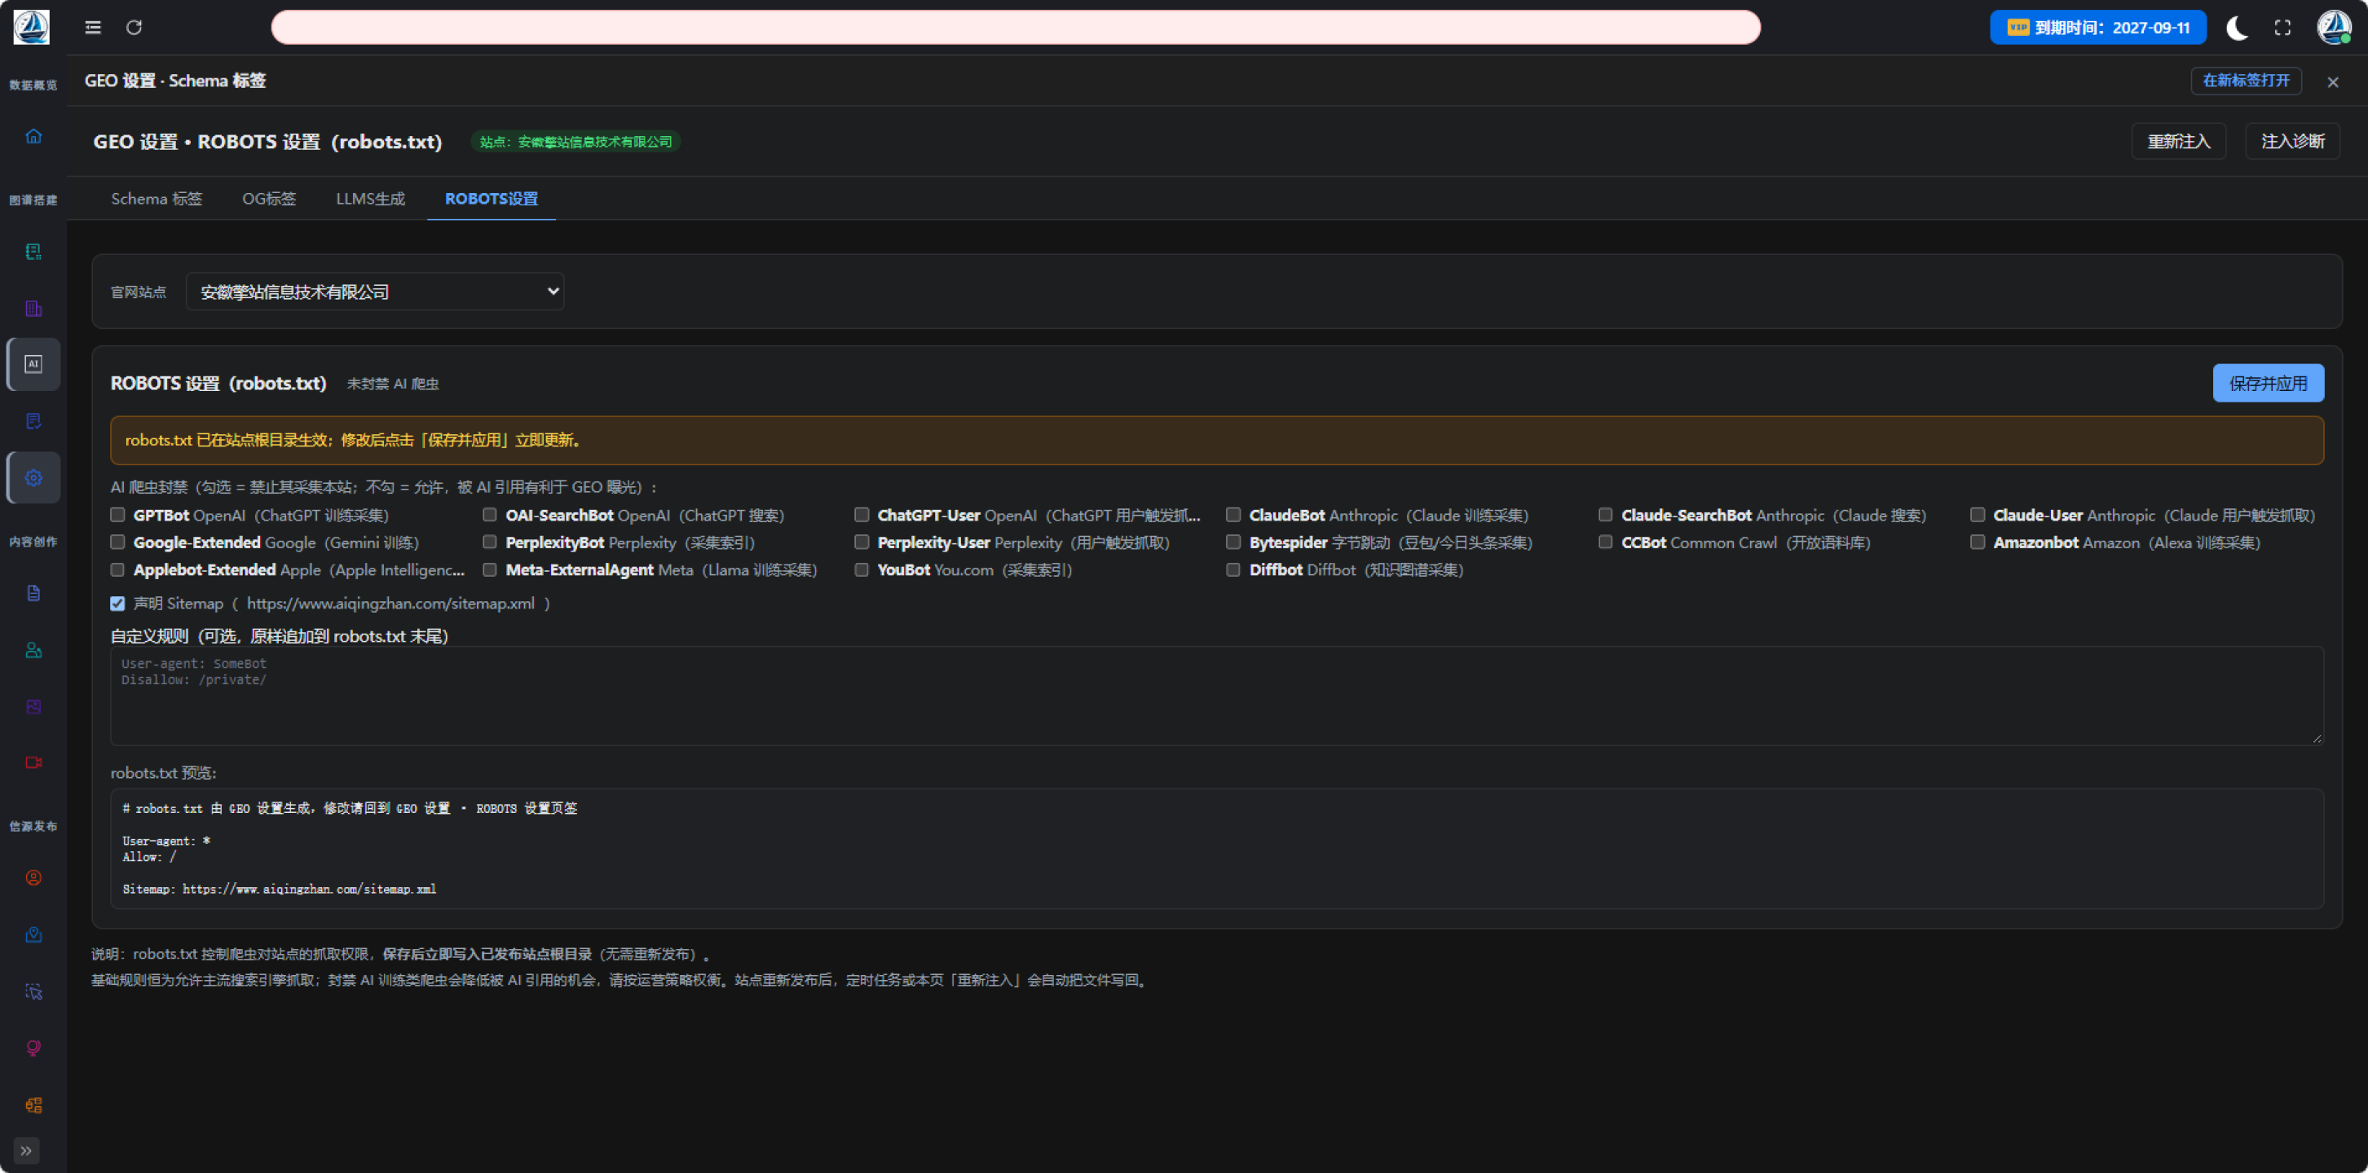This screenshot has height=1173, width=2368.
Task: Click 注入诊断 button
Action: point(2293,142)
